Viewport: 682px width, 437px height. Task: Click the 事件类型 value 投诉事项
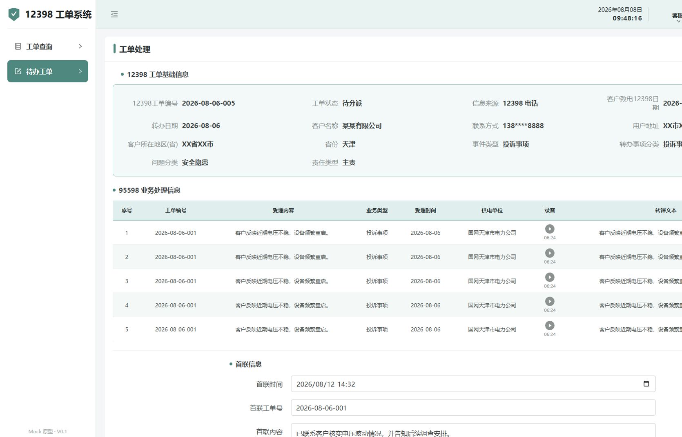pos(516,144)
